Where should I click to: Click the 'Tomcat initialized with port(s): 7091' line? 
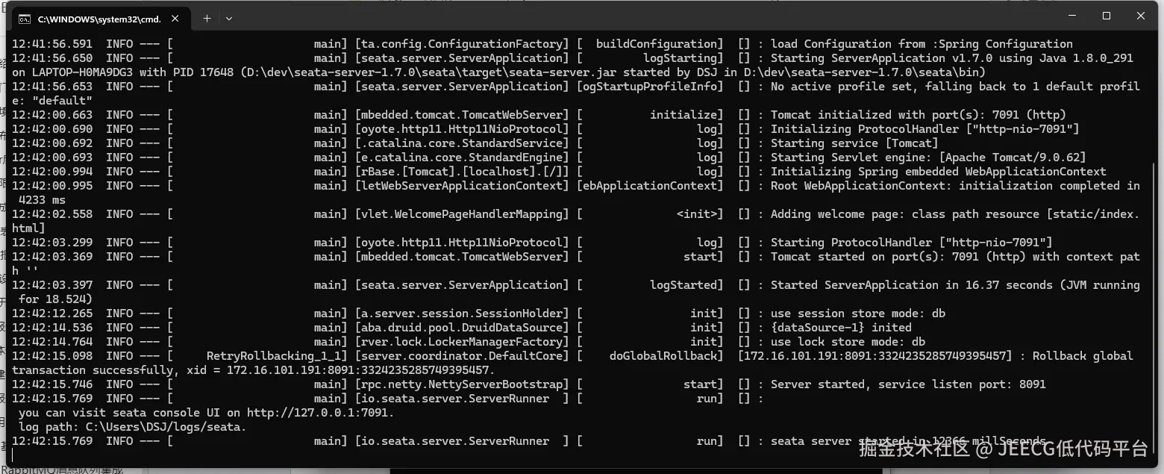pyautogui.click(x=918, y=115)
